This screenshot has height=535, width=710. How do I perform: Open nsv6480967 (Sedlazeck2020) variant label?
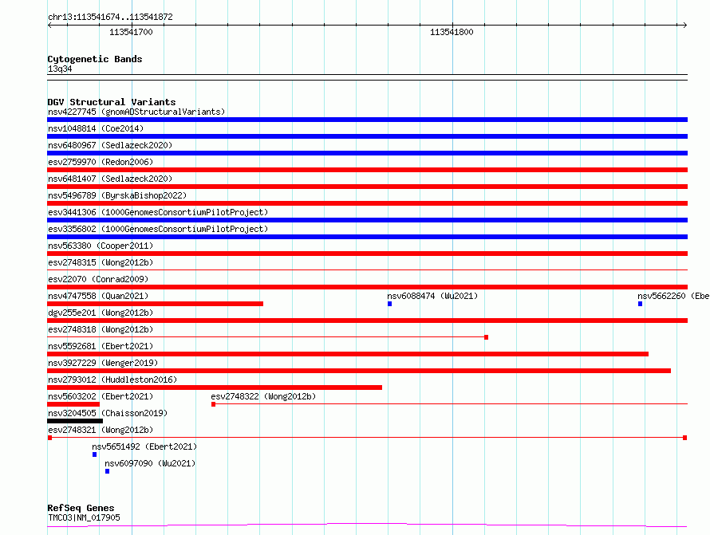[x=110, y=145]
